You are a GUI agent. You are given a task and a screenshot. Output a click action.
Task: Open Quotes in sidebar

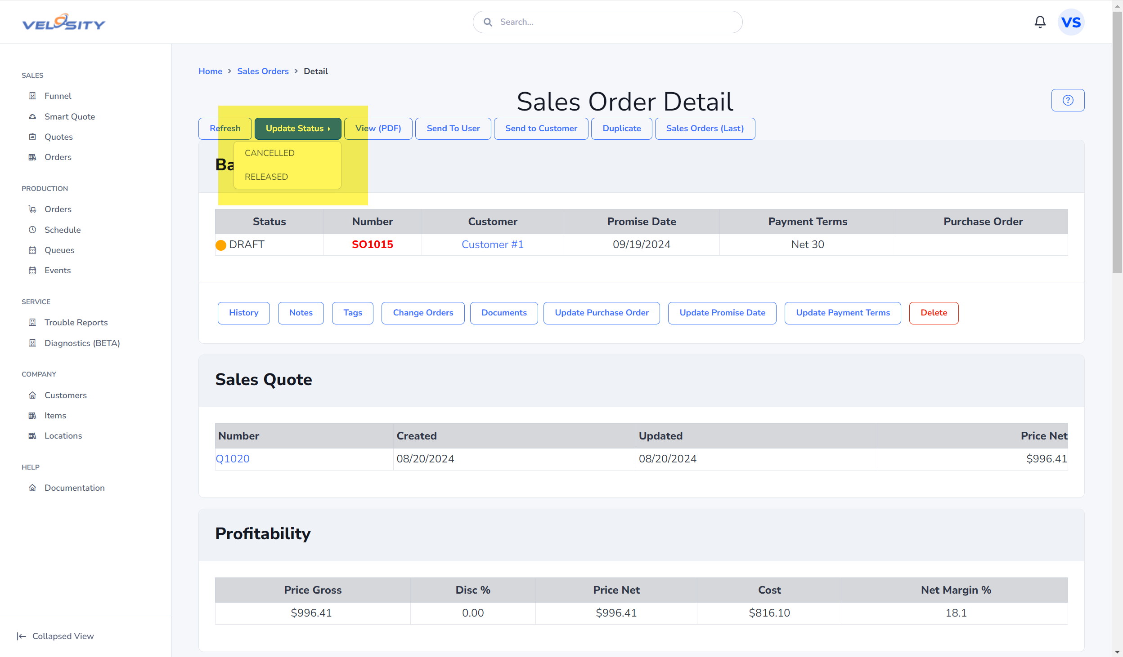click(58, 137)
